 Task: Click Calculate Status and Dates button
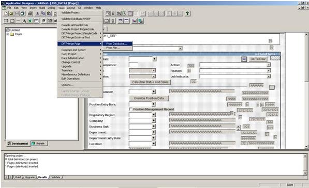point(150,82)
